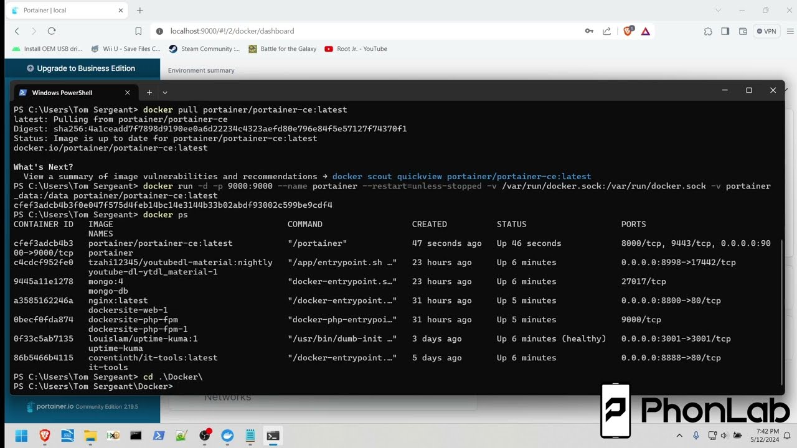Select the Windows PowerShell terminal tab
Viewport: 797px width, 448px height.
75,92
